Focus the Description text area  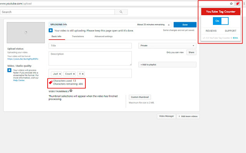(x=90, y=59)
